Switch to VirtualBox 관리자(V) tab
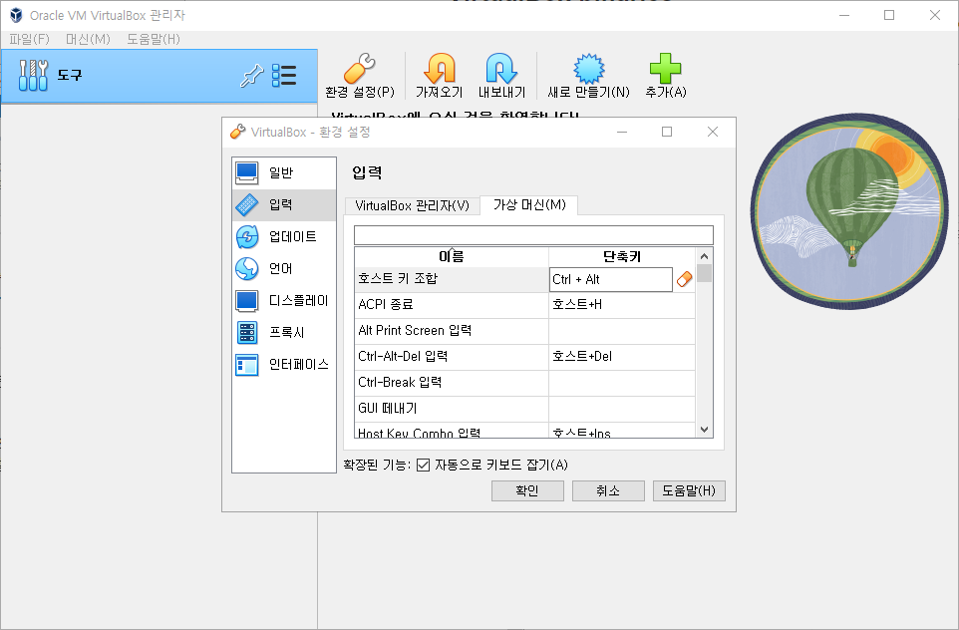Viewport: 959px width, 630px height. coord(412,205)
